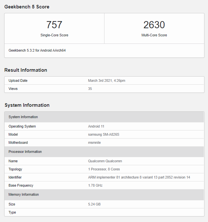Click the single-core score value 757
This screenshot has width=208, height=222.
coord(54,25)
